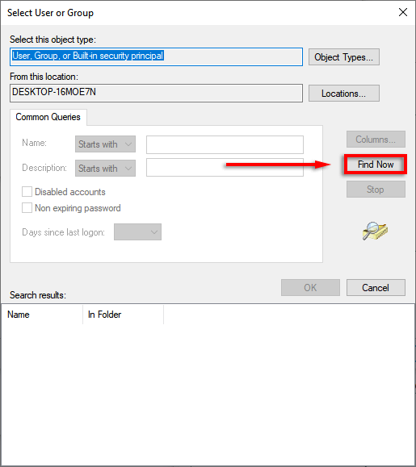The width and height of the screenshot is (416, 467).
Task: Click the Columns button
Action: (x=376, y=139)
